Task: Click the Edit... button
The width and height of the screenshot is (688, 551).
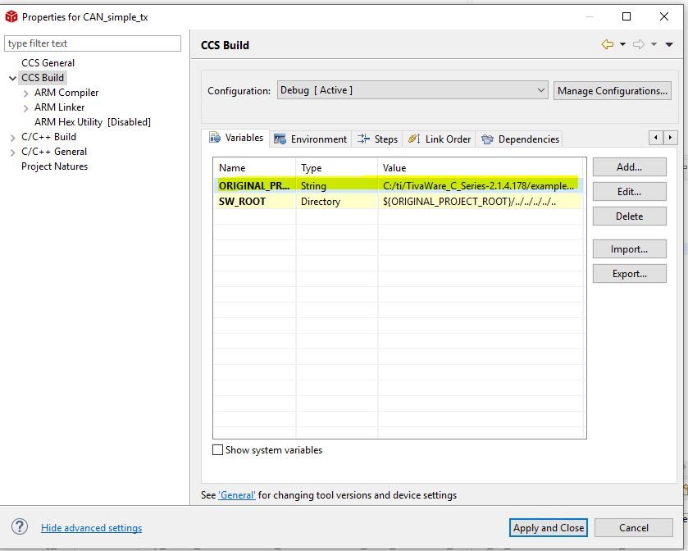Action: tap(629, 191)
